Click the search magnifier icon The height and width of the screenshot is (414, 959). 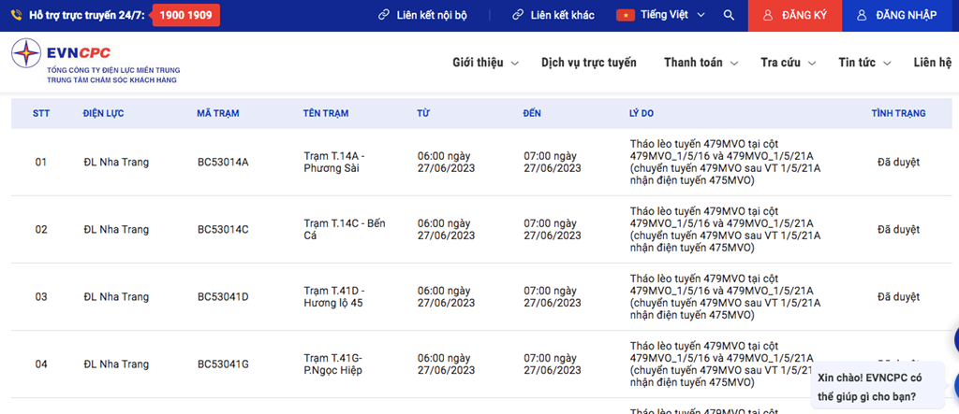(729, 16)
